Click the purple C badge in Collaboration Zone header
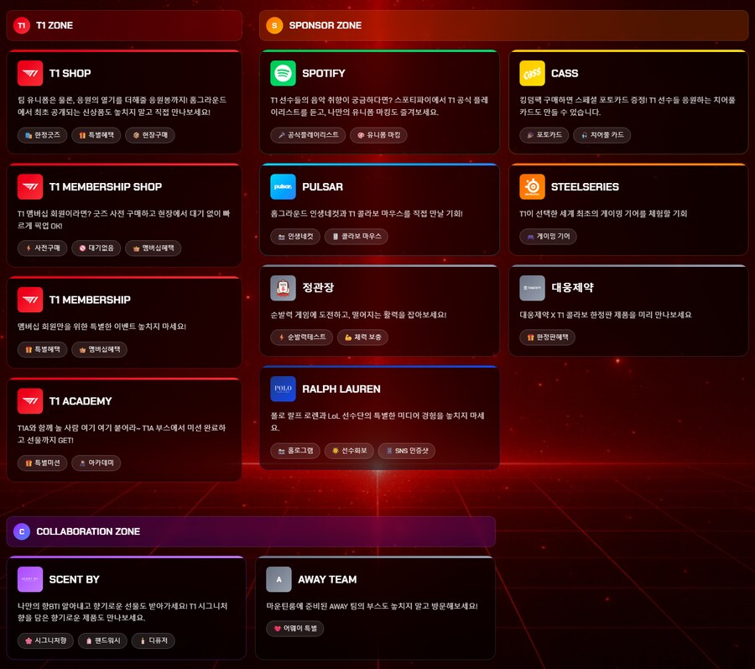Screen dimensions: 755x669 point(22,531)
